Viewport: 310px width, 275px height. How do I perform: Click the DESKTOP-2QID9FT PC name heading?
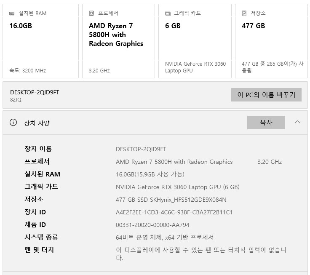(35, 92)
